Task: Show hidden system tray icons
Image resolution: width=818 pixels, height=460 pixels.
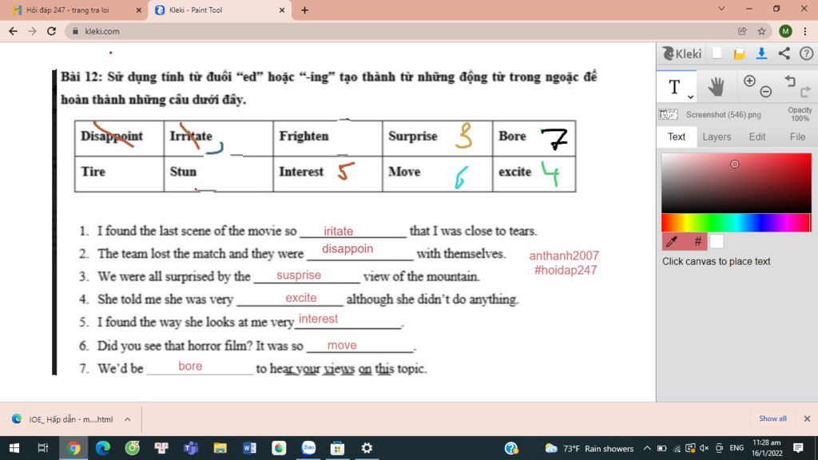Action: [647, 448]
